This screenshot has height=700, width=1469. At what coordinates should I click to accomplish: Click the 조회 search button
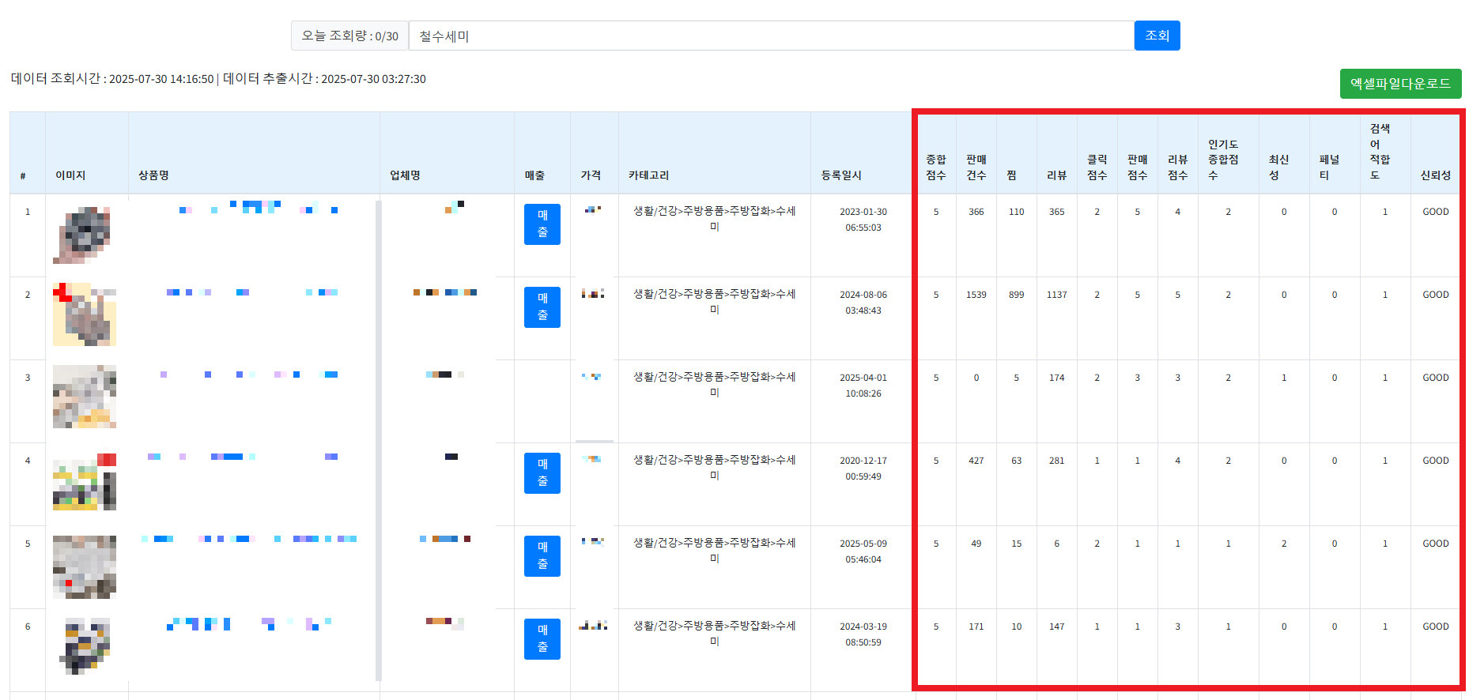click(x=1157, y=36)
